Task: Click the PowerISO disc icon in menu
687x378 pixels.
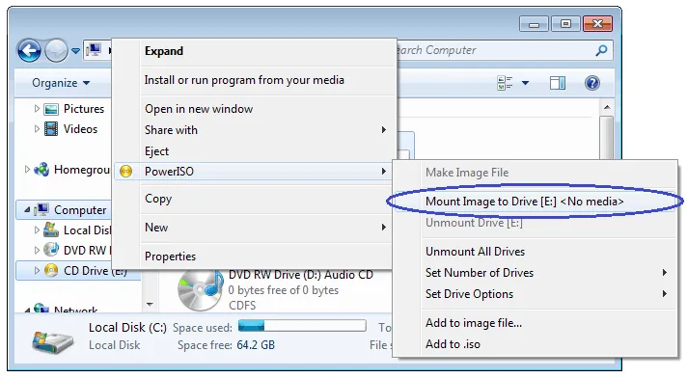Action: 125,172
